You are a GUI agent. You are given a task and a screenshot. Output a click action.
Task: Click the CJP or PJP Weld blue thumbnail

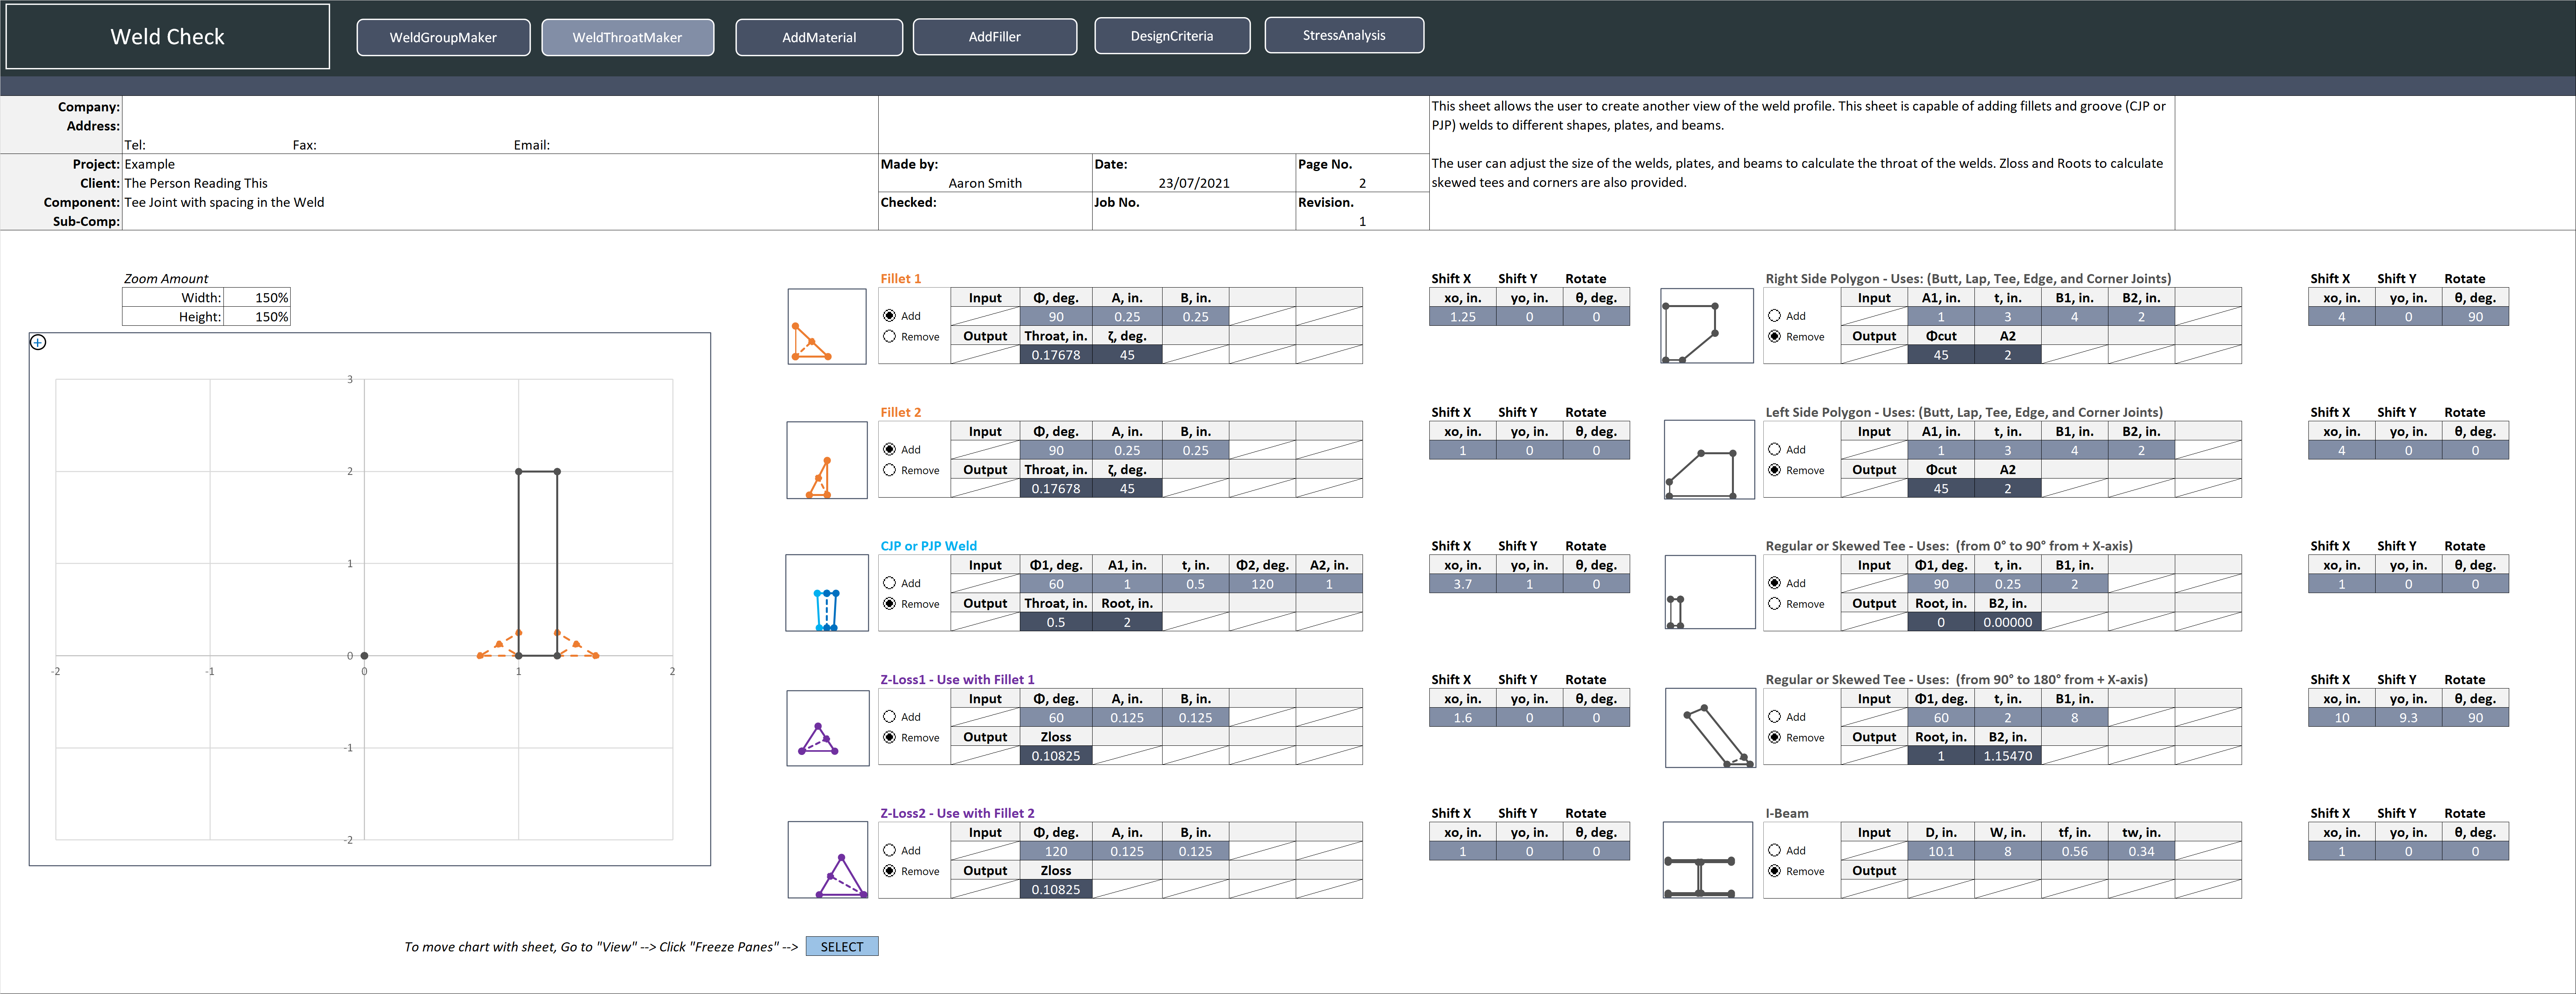coord(827,593)
